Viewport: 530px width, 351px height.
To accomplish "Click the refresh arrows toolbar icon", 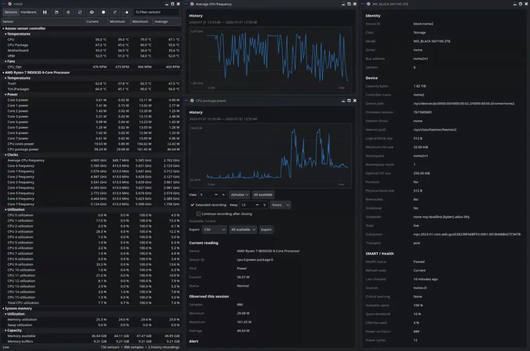I will click(80, 12).
